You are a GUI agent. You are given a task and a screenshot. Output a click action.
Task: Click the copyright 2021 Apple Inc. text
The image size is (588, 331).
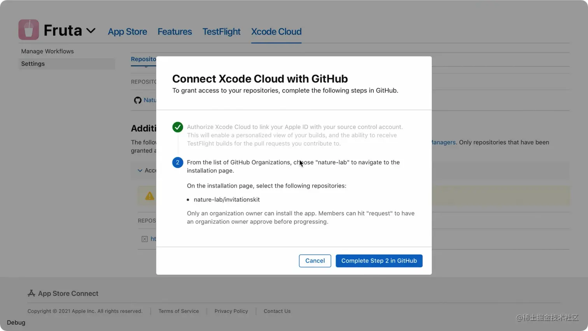[x=85, y=311]
